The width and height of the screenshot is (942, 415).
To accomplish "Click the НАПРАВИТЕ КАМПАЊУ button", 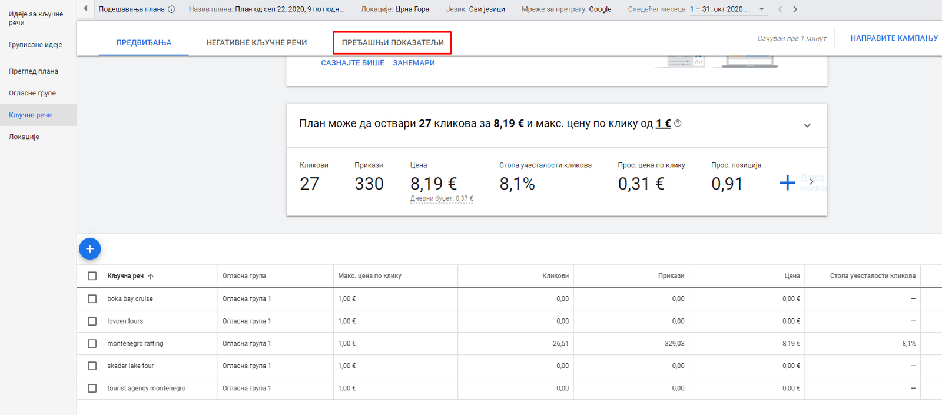I will [894, 38].
